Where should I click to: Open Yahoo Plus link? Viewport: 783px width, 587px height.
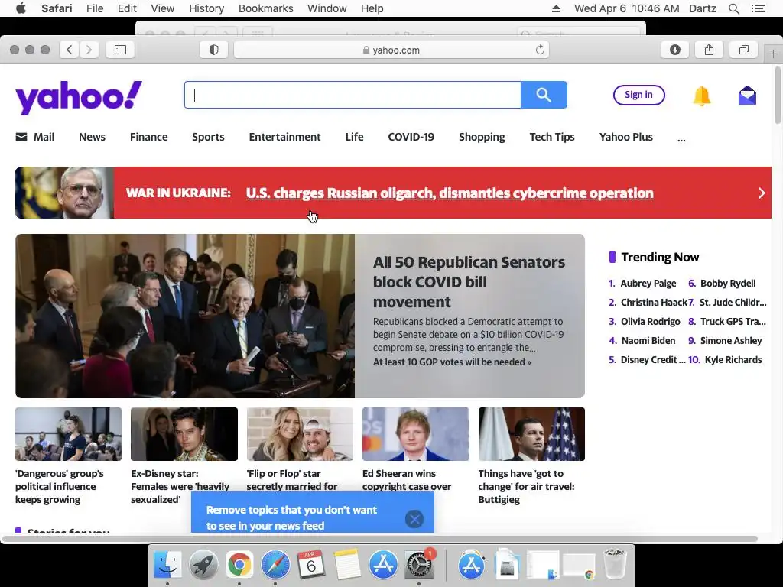(x=625, y=137)
